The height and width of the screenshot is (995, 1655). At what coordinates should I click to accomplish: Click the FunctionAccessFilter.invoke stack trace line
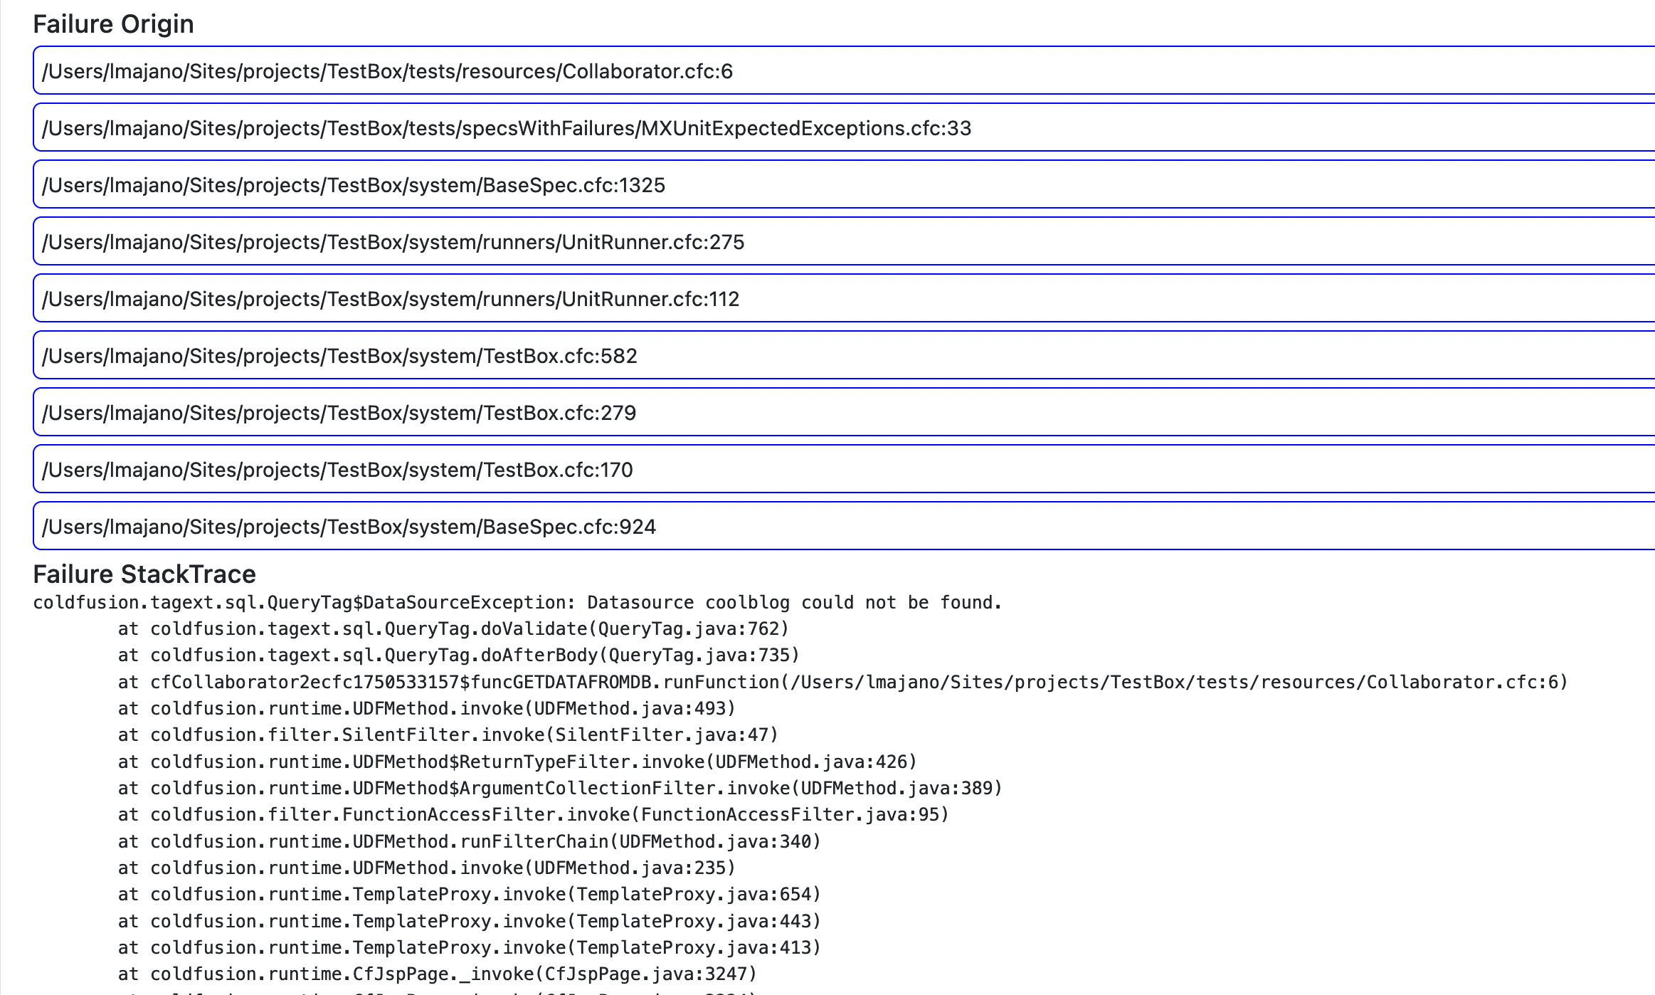pos(534,815)
